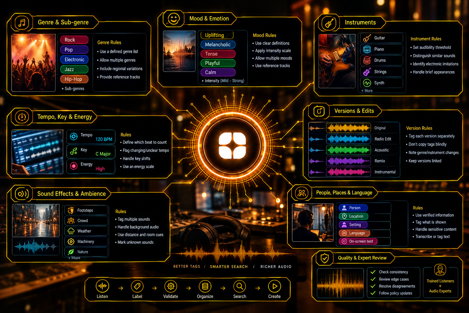Choose the Calm mood tag
469x313 pixels.
pos(218,72)
